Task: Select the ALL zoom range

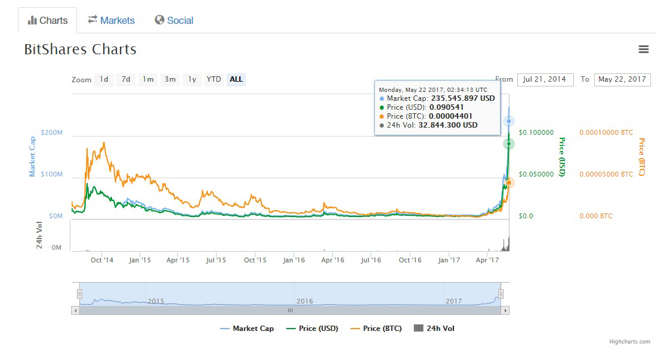Action: coord(236,79)
